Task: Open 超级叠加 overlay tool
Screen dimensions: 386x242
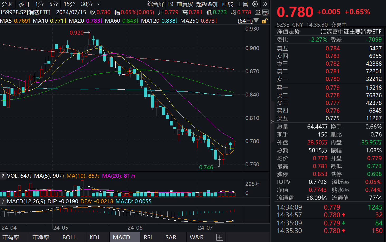Action: (x=207, y=4)
